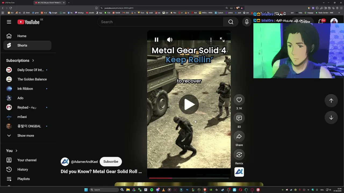Expand the Subscriptions section header

[x=20, y=61]
